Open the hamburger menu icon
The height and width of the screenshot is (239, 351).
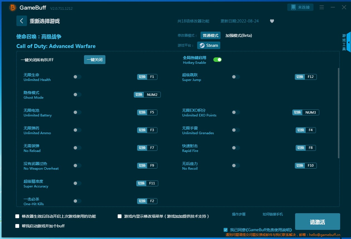[x=322, y=7]
